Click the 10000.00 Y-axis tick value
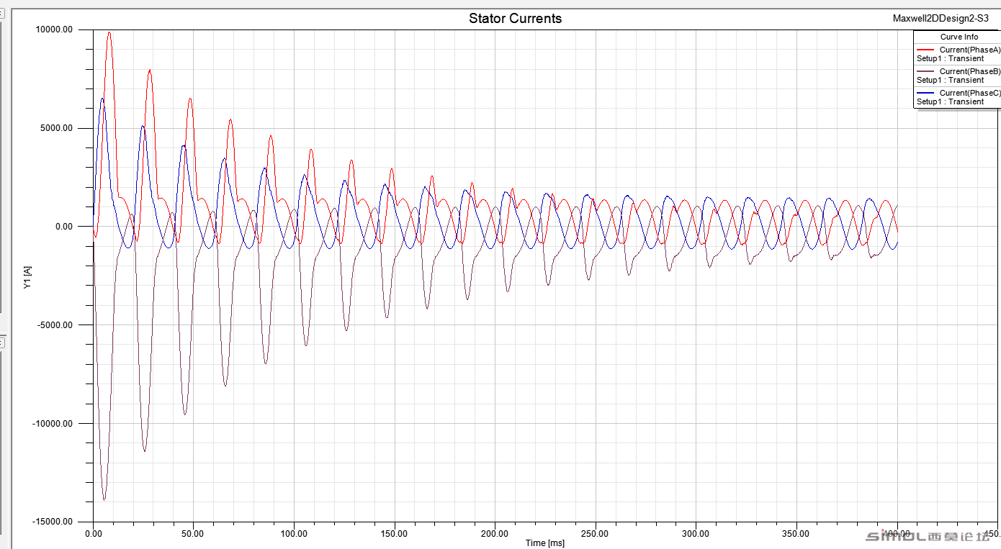Image resolution: width=1001 pixels, height=549 pixels. 55,30
